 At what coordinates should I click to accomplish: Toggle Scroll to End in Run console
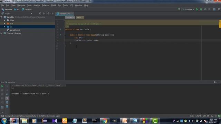(x=7, y=99)
